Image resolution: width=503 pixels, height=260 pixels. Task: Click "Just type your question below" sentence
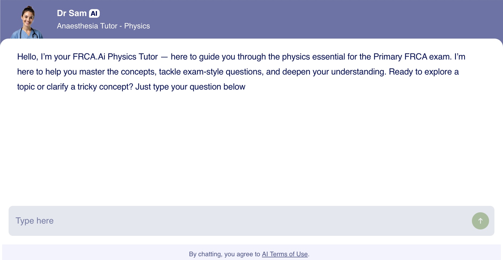190,87
